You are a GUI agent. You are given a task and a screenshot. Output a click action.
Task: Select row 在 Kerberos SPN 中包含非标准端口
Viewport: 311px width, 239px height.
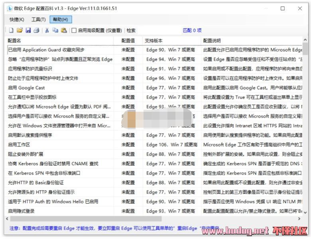(x=154, y=173)
